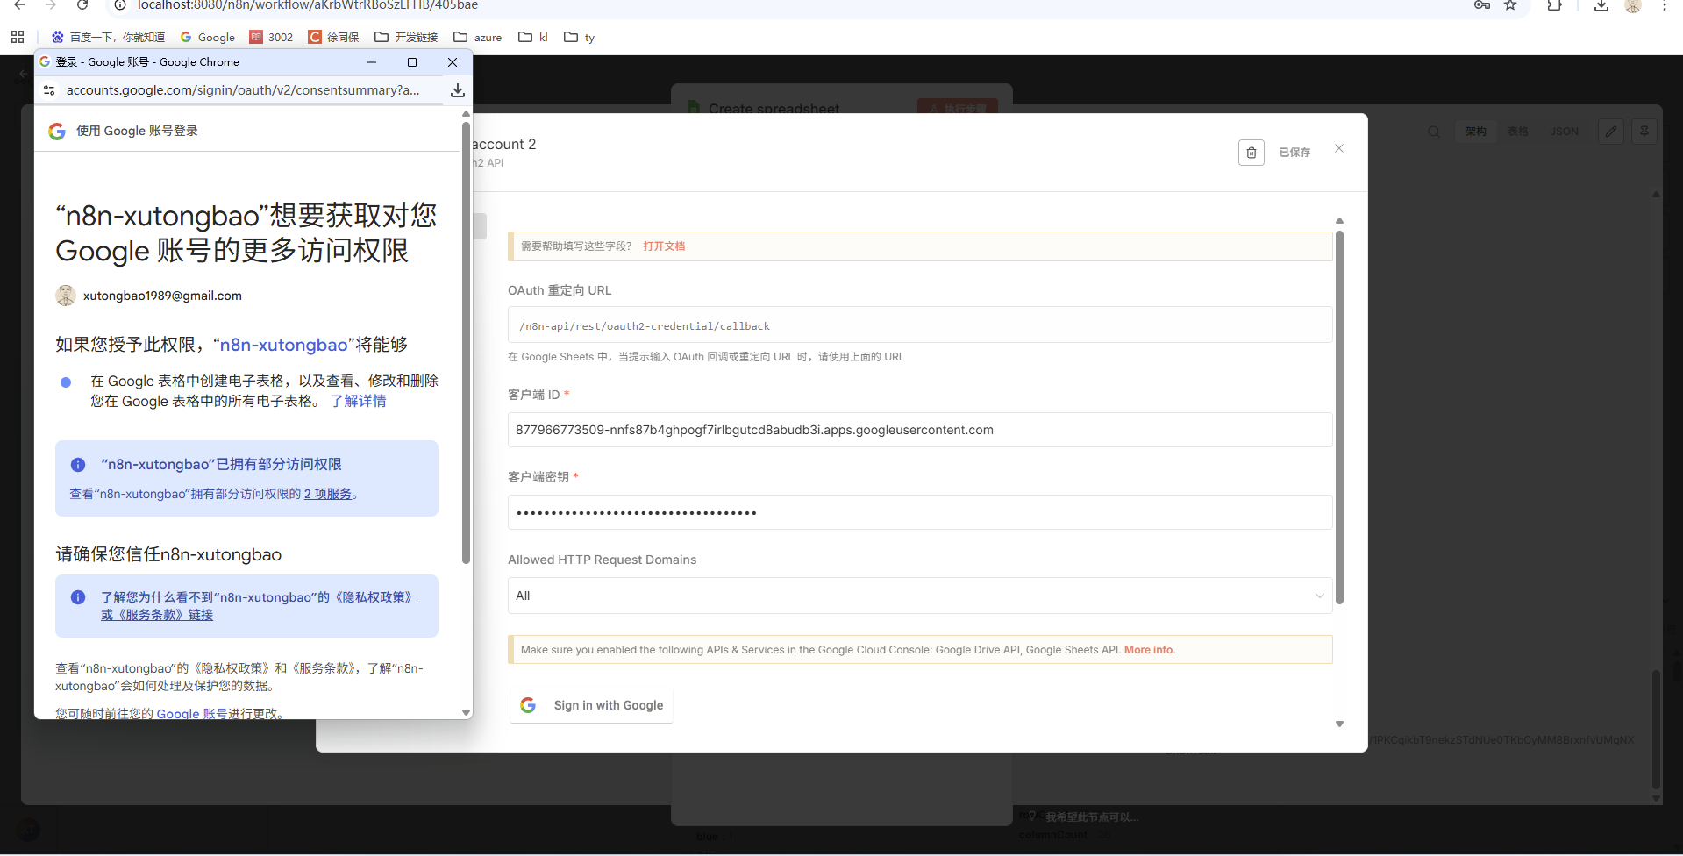
Task: Open the More info link
Action: (1150, 650)
